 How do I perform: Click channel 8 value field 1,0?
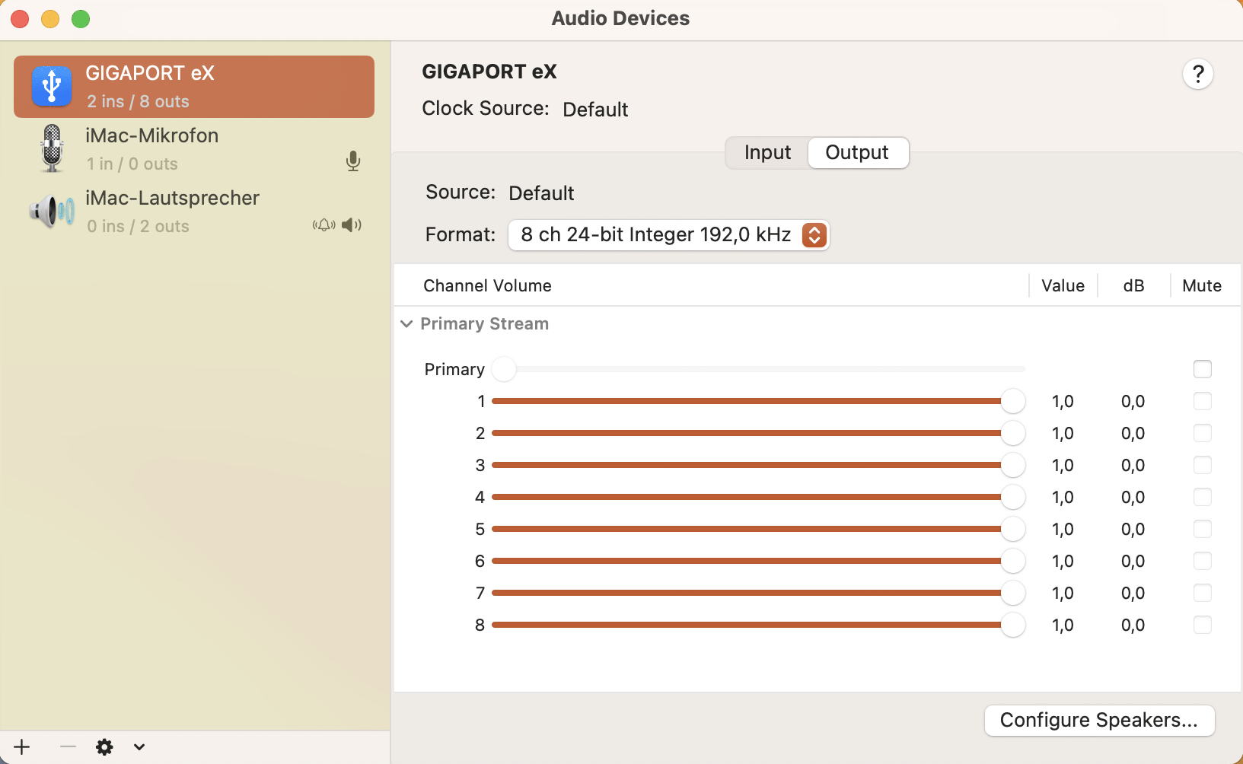[1063, 625]
